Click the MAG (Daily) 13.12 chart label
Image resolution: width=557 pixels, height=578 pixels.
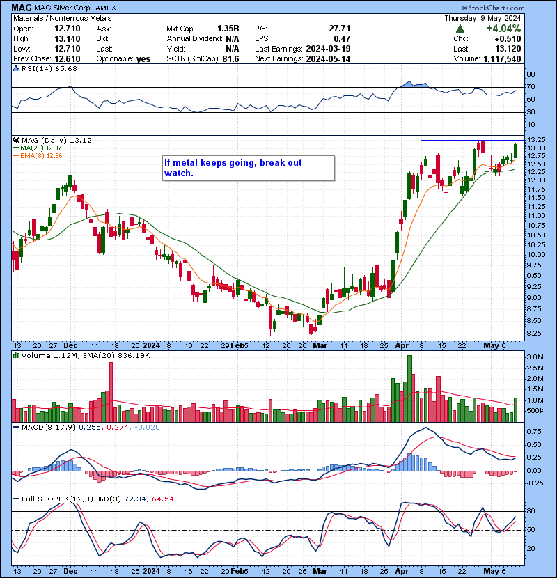point(56,140)
